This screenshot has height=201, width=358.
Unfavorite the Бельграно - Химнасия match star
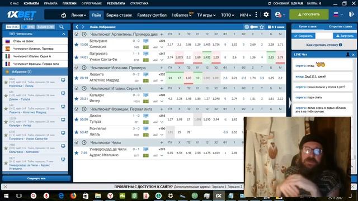pos(76,45)
